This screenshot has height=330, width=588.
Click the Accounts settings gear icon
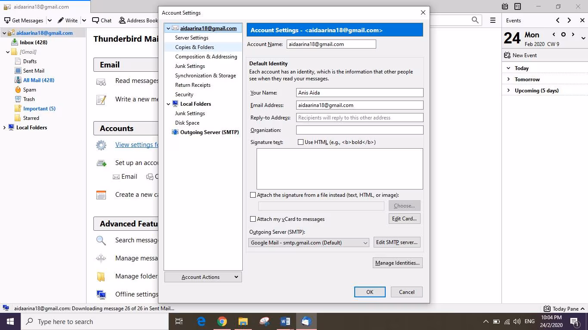(101, 145)
